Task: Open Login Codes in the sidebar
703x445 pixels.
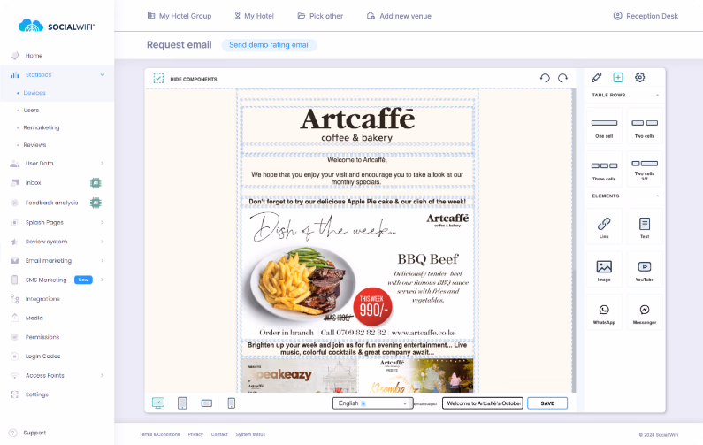Action: (x=42, y=357)
